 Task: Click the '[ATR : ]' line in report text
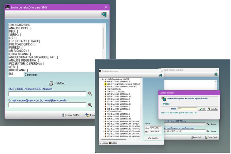[13, 67]
